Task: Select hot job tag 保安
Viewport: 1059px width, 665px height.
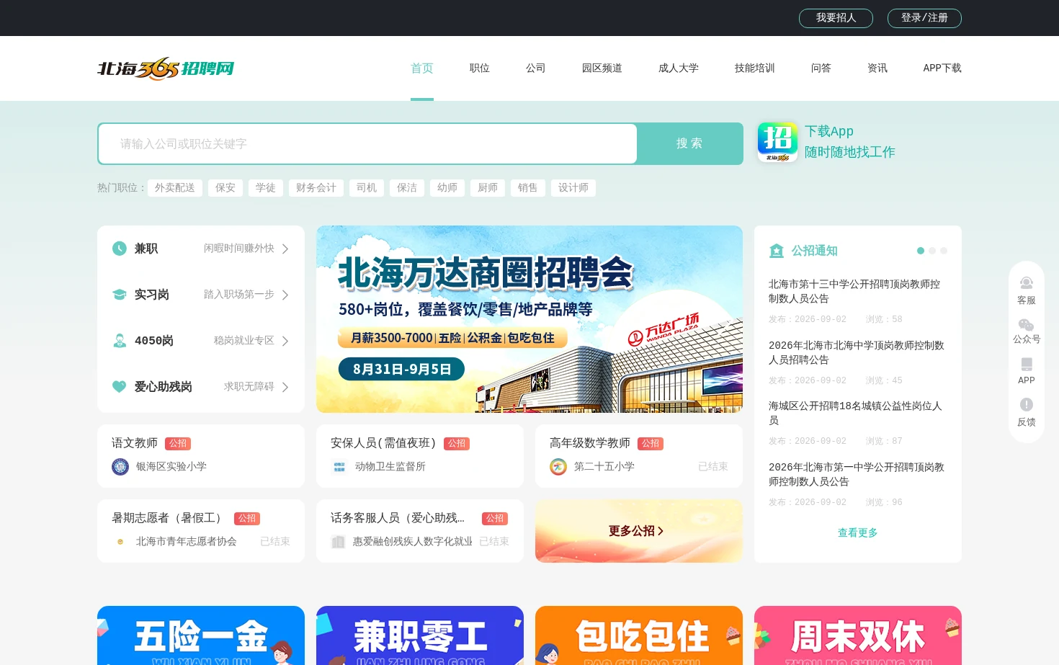Action: click(x=225, y=188)
